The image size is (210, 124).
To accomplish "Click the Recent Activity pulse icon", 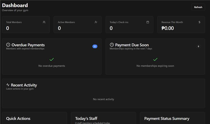I will click(8, 85).
